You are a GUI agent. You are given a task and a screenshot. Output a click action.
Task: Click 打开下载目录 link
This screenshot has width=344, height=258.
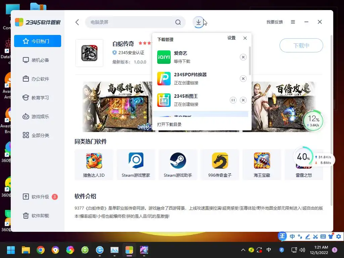(x=169, y=125)
